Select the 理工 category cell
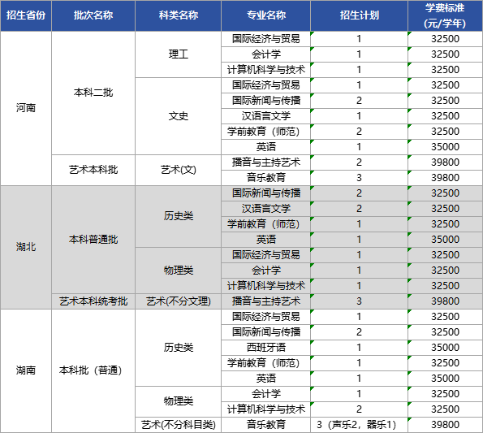Screen dimensions: 483x433 coord(178,54)
